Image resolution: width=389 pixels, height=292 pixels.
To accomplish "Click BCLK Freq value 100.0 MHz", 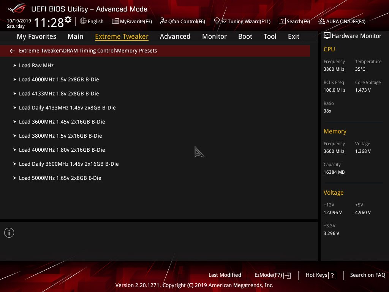I will pos(334,90).
